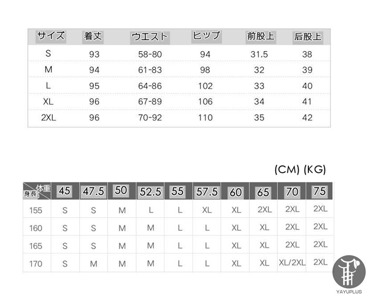Click the 前股上 column header
The image size is (369, 294).
pos(260,37)
